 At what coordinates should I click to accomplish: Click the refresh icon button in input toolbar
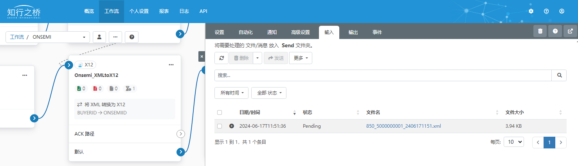pyautogui.click(x=221, y=58)
